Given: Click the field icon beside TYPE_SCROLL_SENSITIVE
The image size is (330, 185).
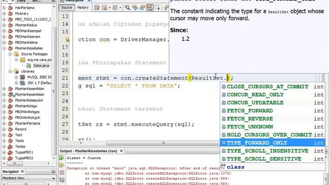Looking at the screenshot, I should click(224, 159).
